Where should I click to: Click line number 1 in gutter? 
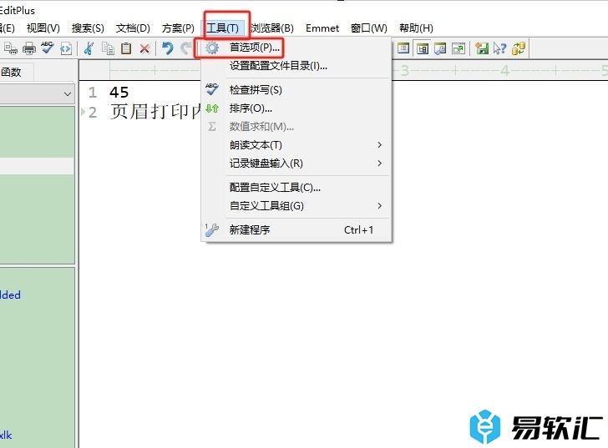click(92, 92)
